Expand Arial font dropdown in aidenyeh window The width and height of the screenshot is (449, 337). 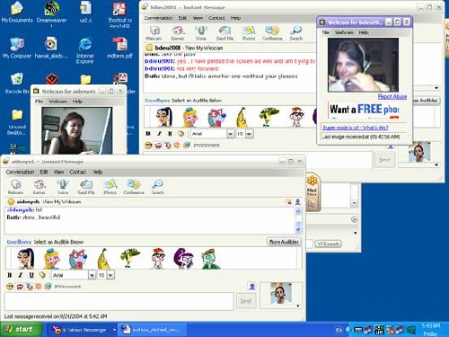[92, 275]
